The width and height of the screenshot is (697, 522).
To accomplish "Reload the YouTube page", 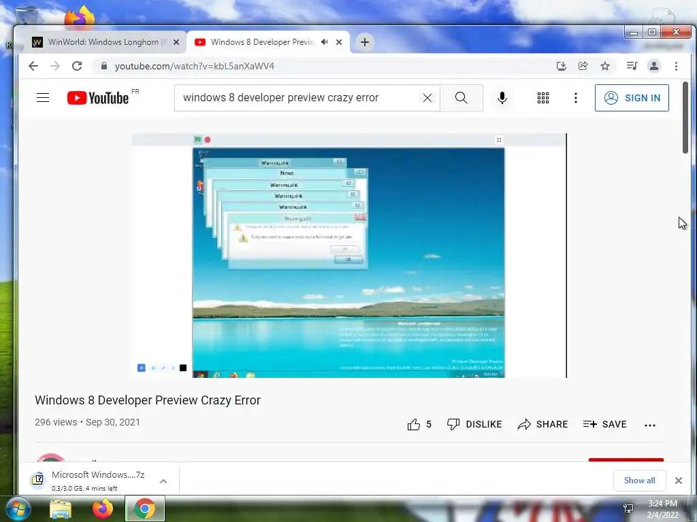I will coord(77,66).
